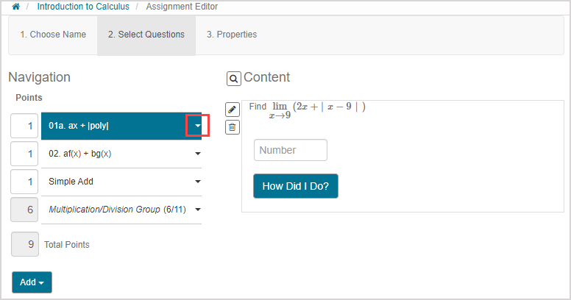
Task: Open dropdown arrow for 02. af(x) + bg(x)
Action: pos(197,154)
